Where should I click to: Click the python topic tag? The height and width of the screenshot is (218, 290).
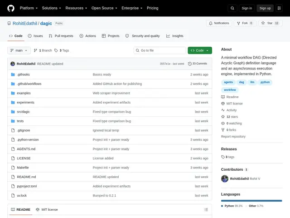point(265,82)
